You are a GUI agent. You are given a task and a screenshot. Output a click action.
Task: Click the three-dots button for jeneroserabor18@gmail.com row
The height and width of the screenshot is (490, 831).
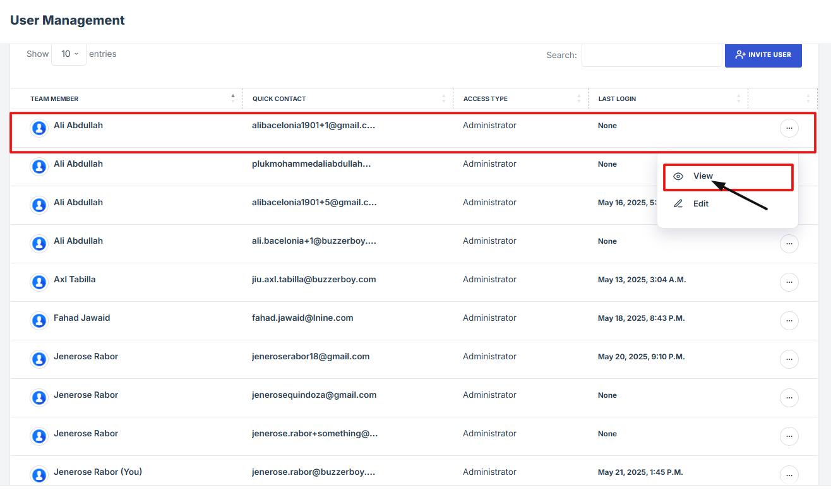pyautogui.click(x=789, y=359)
